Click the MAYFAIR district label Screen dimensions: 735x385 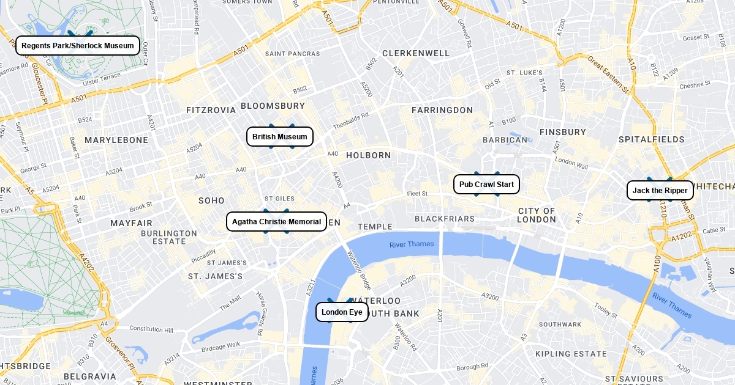point(131,223)
